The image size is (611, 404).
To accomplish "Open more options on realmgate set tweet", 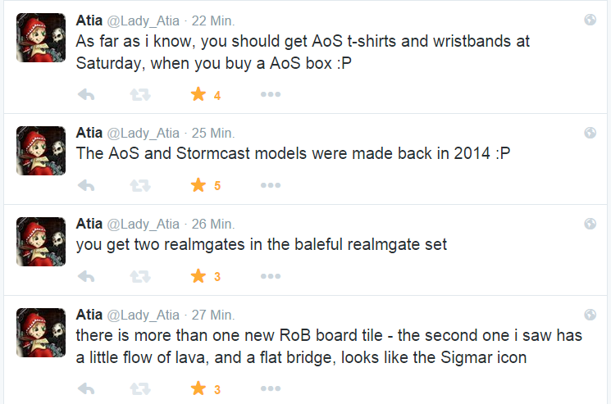I will pos(271,276).
